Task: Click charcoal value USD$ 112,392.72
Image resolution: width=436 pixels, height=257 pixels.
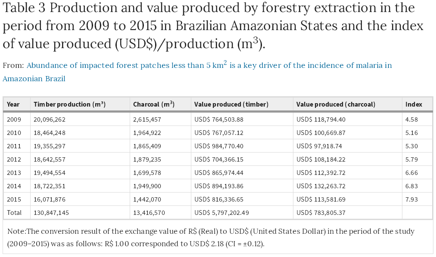Action: [321, 173]
